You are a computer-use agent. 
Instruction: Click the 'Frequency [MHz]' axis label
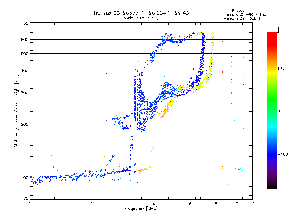coord(141,209)
